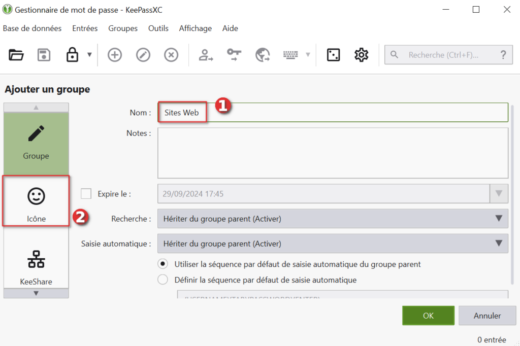Confirm with the OK button
The height and width of the screenshot is (346, 520).
pos(428,316)
